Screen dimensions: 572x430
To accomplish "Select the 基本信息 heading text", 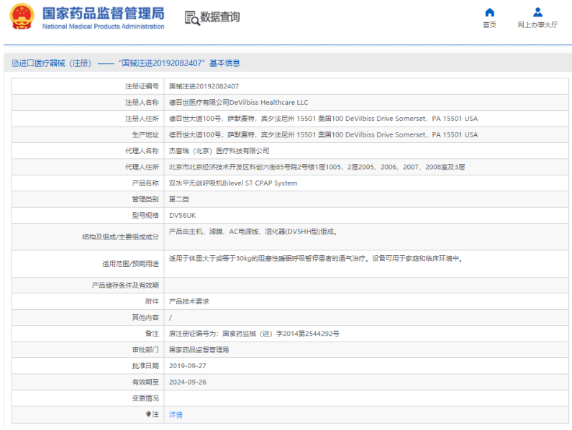I will coord(224,63).
